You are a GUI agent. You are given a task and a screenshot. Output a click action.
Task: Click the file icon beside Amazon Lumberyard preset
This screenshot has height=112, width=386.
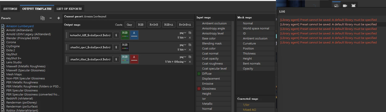click(3, 26)
